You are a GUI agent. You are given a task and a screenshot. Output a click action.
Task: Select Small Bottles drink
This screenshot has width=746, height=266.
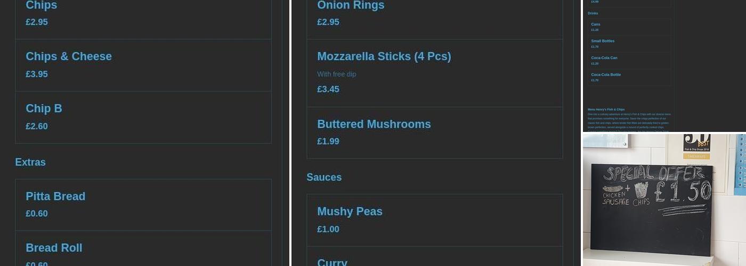coord(603,41)
